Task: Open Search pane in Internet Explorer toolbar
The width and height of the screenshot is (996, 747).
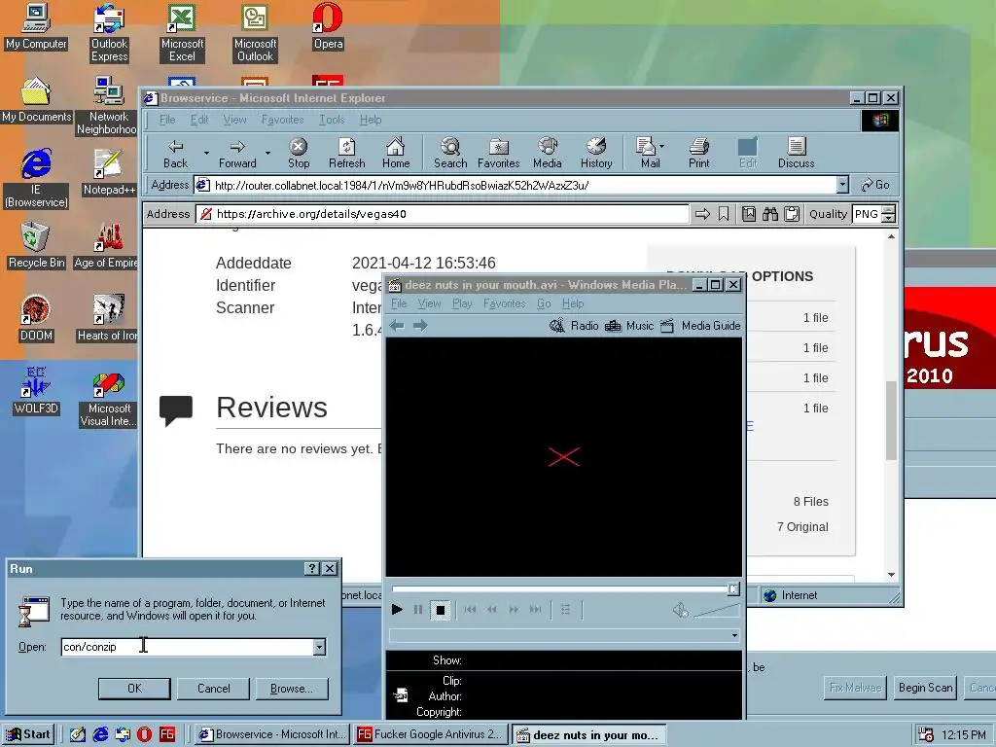Action: 450,154
